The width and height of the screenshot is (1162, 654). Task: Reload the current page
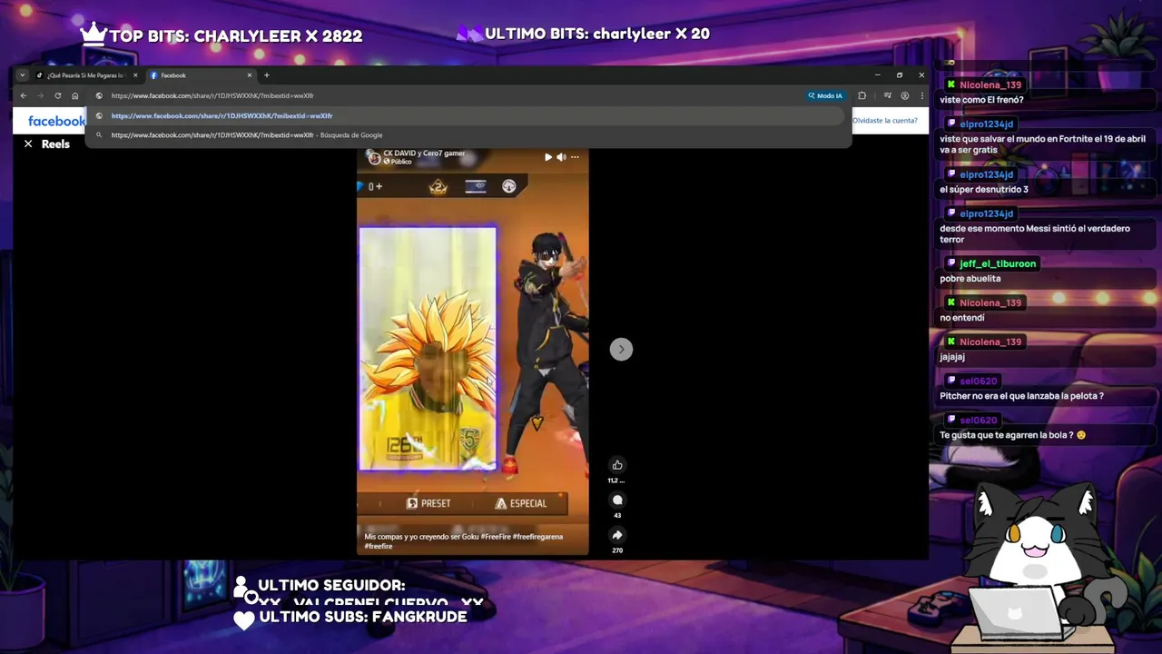pos(58,95)
